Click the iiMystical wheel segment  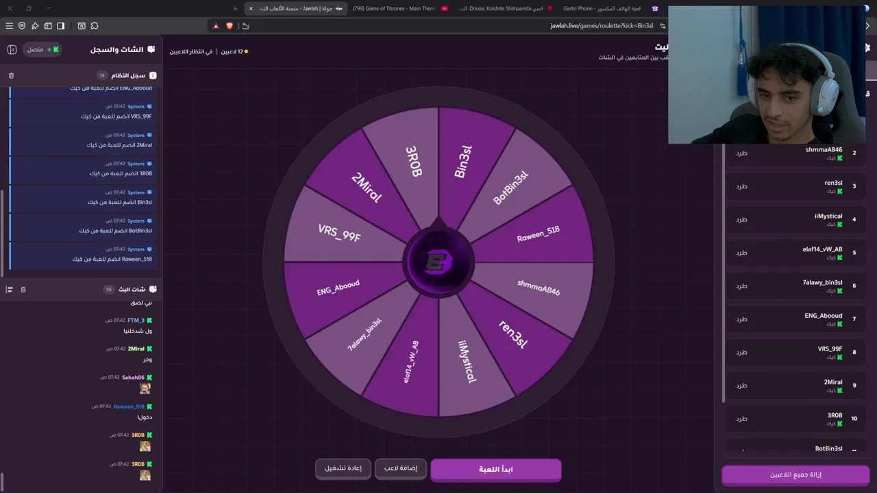[x=467, y=362]
